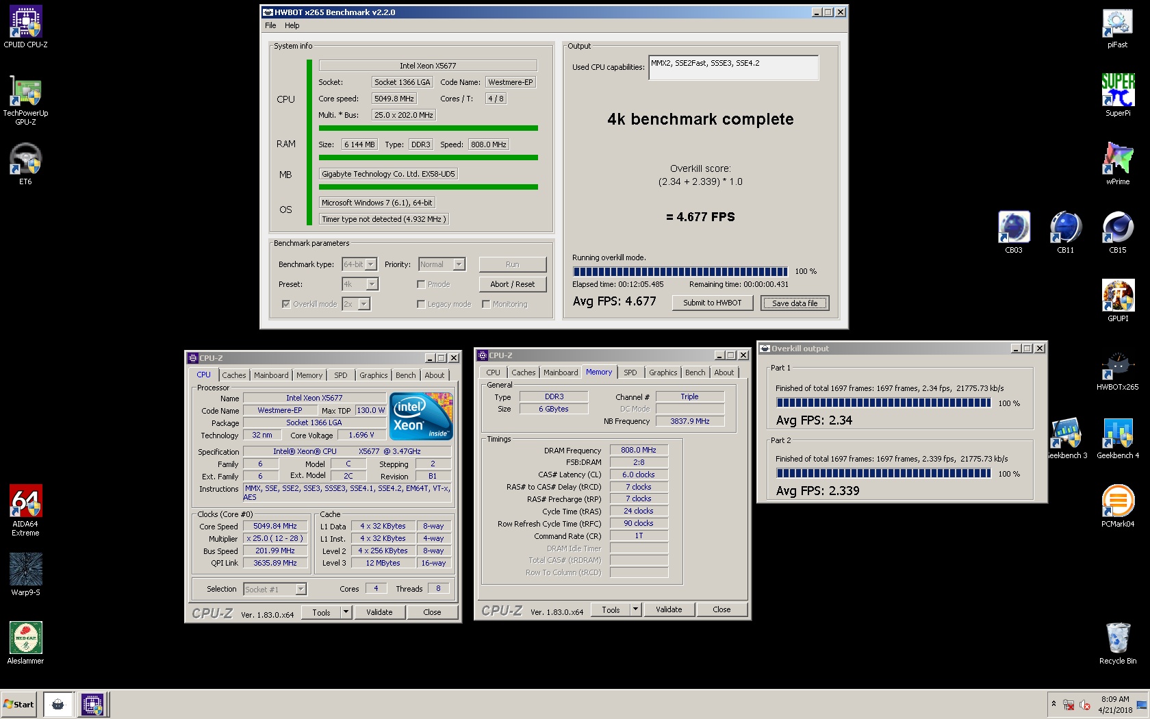1150x719 pixels.
Task: Click the Abort / Reset button
Action: tap(512, 284)
